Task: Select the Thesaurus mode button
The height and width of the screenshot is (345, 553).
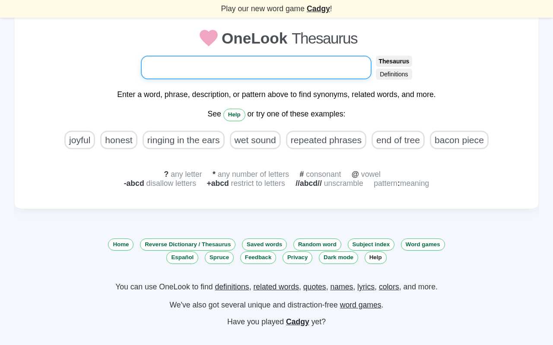Action: [394, 61]
